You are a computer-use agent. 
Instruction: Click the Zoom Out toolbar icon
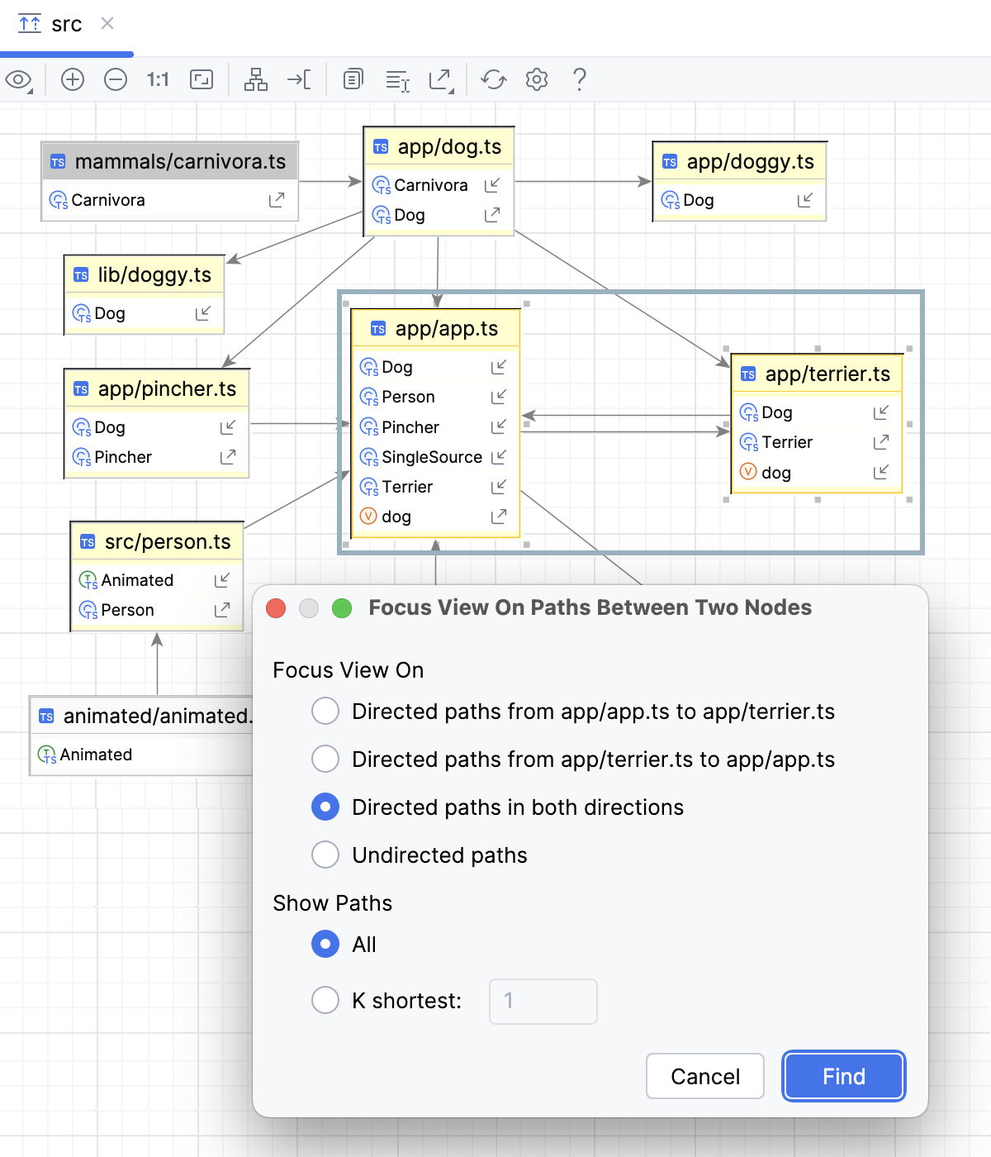(116, 79)
